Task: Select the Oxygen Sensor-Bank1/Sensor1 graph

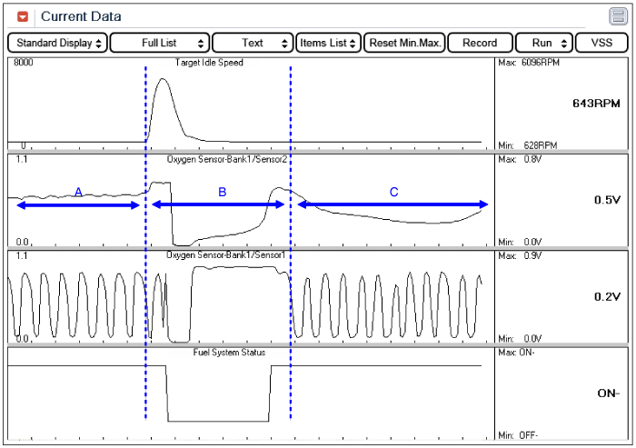Action: pos(251,297)
